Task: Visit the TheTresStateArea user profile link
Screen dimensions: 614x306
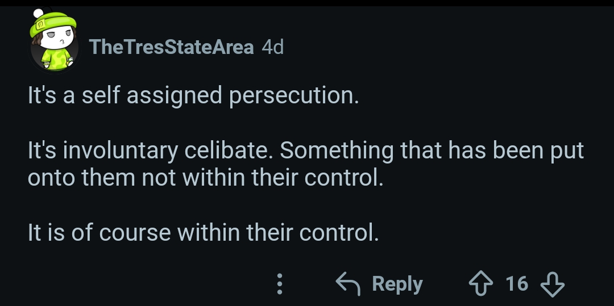Action: click(x=172, y=47)
